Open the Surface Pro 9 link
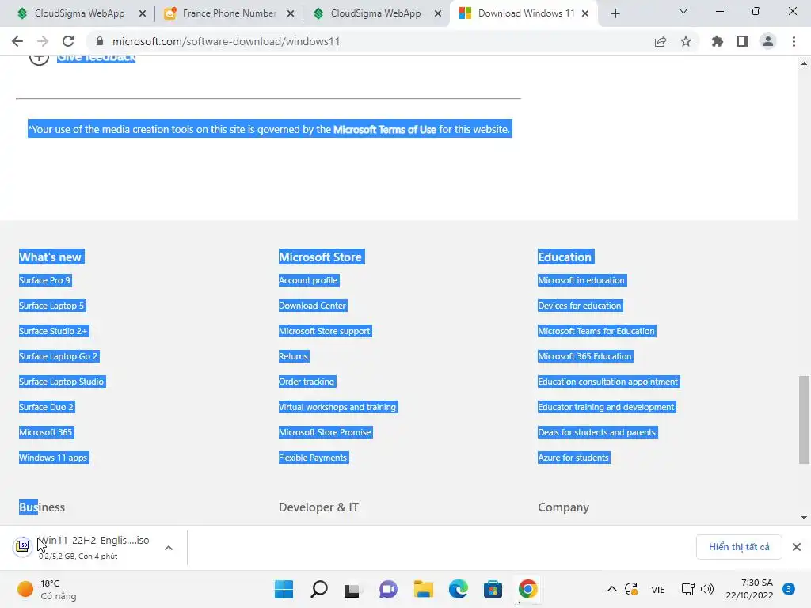Image resolution: width=811 pixels, height=608 pixels. [45, 280]
